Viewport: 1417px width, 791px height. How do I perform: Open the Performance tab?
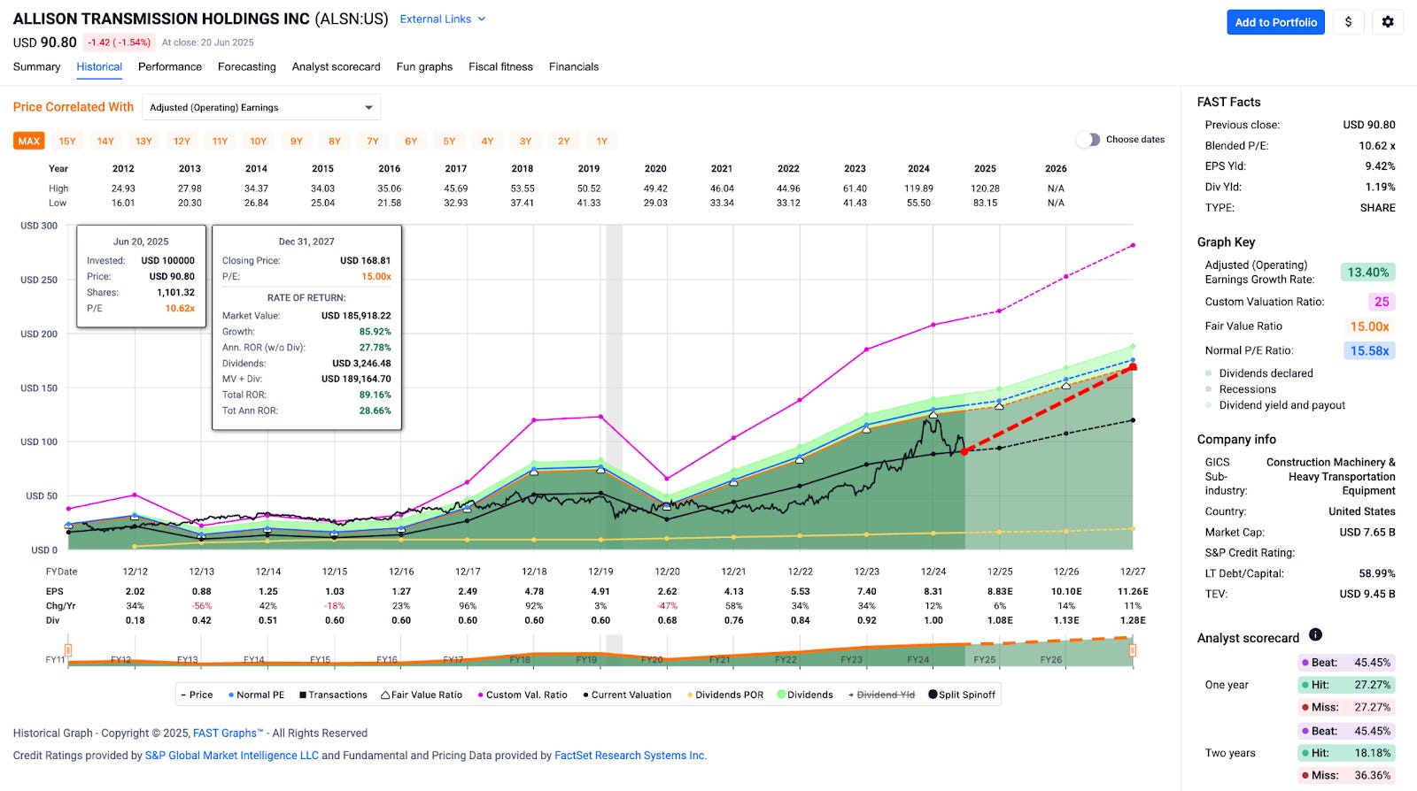(x=170, y=66)
